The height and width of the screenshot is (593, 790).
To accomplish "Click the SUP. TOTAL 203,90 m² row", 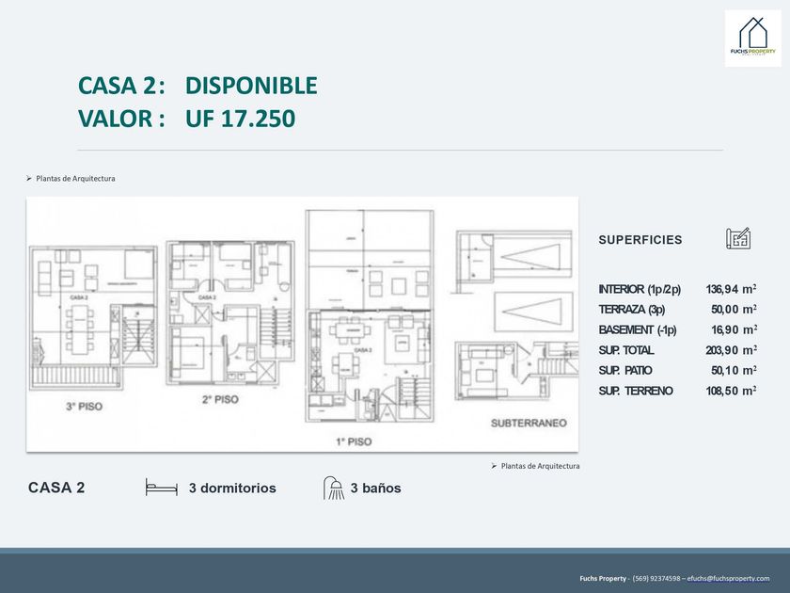I will click(x=678, y=350).
